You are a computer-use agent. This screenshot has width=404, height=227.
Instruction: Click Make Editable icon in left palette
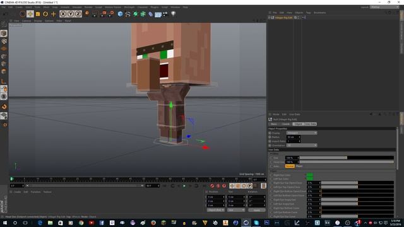pyautogui.click(x=4, y=25)
